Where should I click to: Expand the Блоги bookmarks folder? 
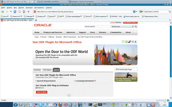tap(51, 17)
